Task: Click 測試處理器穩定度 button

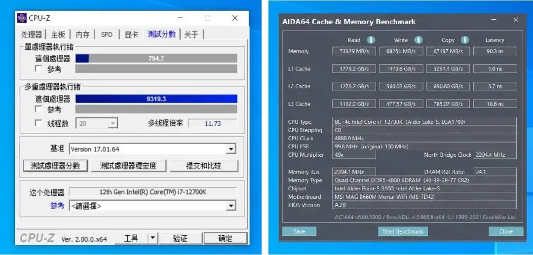Action: click(128, 166)
